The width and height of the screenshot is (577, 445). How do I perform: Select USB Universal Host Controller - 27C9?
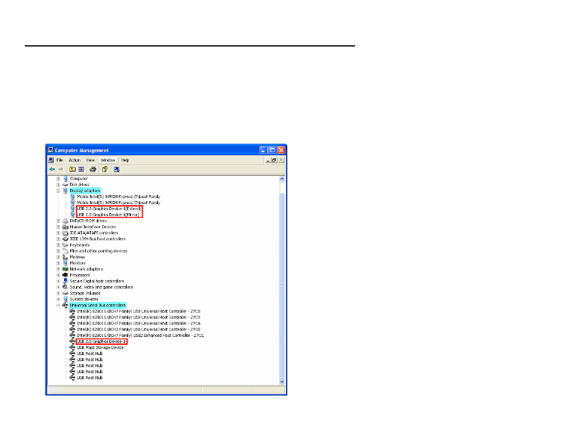(x=139, y=317)
